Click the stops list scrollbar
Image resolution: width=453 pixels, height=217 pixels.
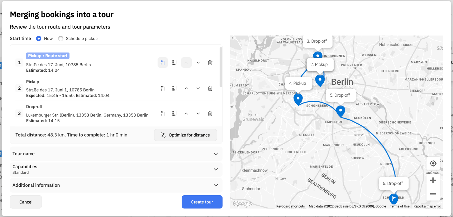coord(221,66)
